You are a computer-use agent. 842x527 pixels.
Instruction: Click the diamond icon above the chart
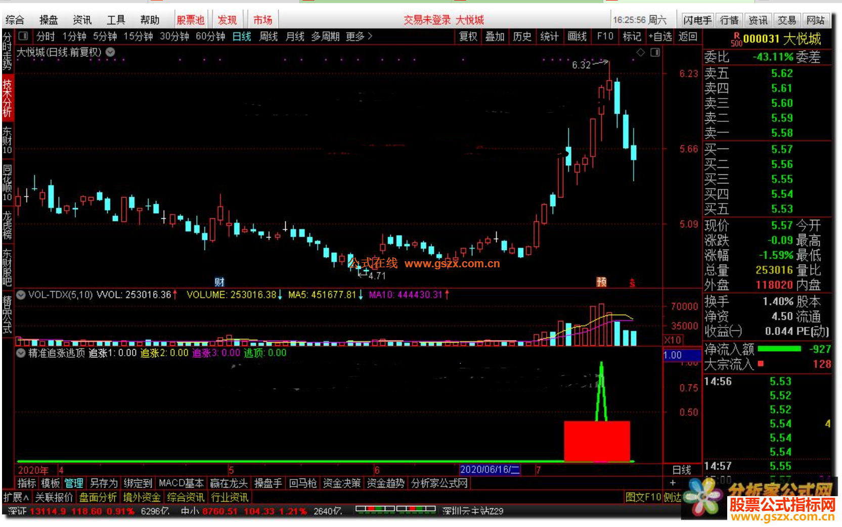point(641,52)
